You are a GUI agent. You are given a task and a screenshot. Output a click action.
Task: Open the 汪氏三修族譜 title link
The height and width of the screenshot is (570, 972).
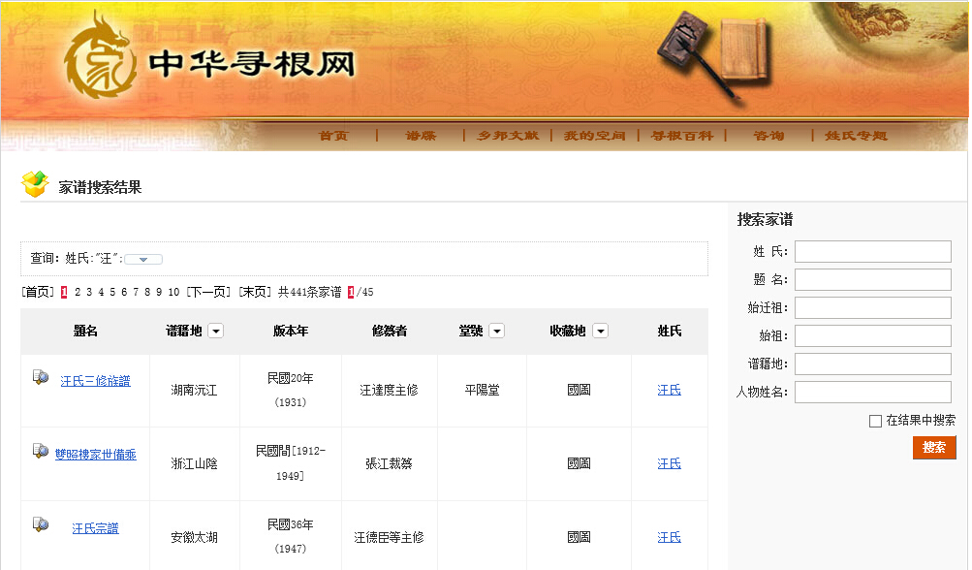pyautogui.click(x=95, y=381)
